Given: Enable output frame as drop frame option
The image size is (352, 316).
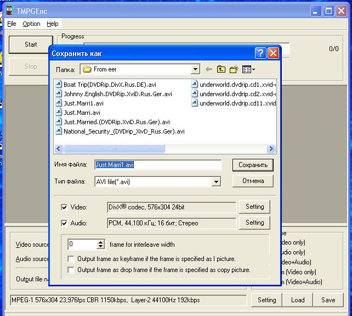Looking at the screenshot, I should (x=71, y=270).
